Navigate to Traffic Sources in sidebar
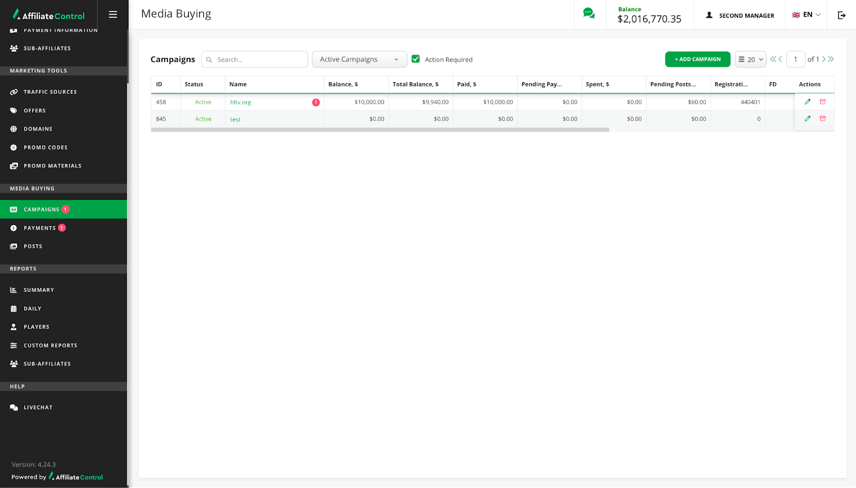Screen dimensions: 856x488 50,92
